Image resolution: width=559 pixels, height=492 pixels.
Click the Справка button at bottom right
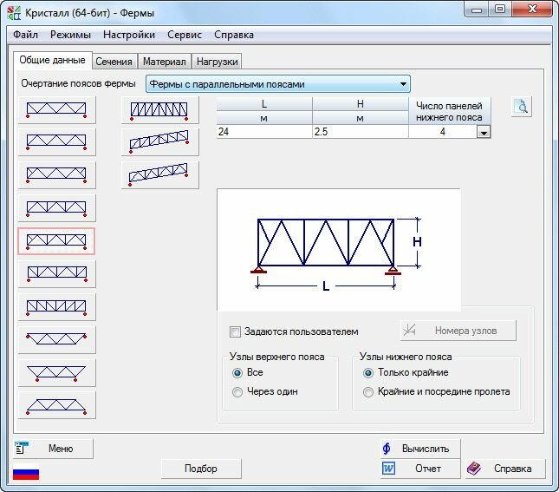point(505,469)
